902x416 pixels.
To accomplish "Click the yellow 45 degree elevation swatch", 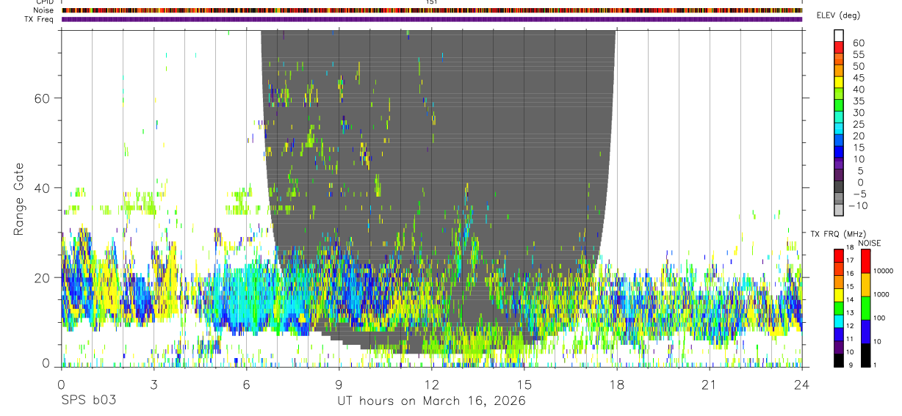I will (x=839, y=82).
